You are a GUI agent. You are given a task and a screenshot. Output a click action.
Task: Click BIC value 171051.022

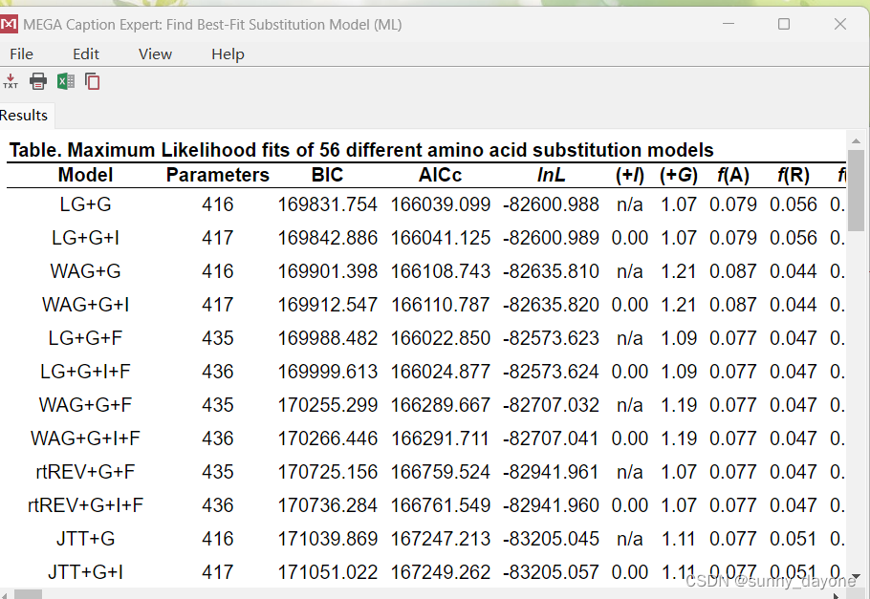coord(327,572)
